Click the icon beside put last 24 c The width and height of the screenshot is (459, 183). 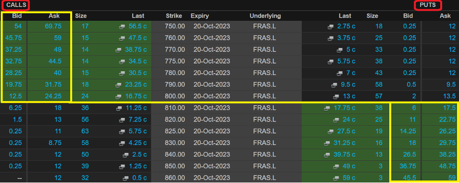(x=336, y=120)
